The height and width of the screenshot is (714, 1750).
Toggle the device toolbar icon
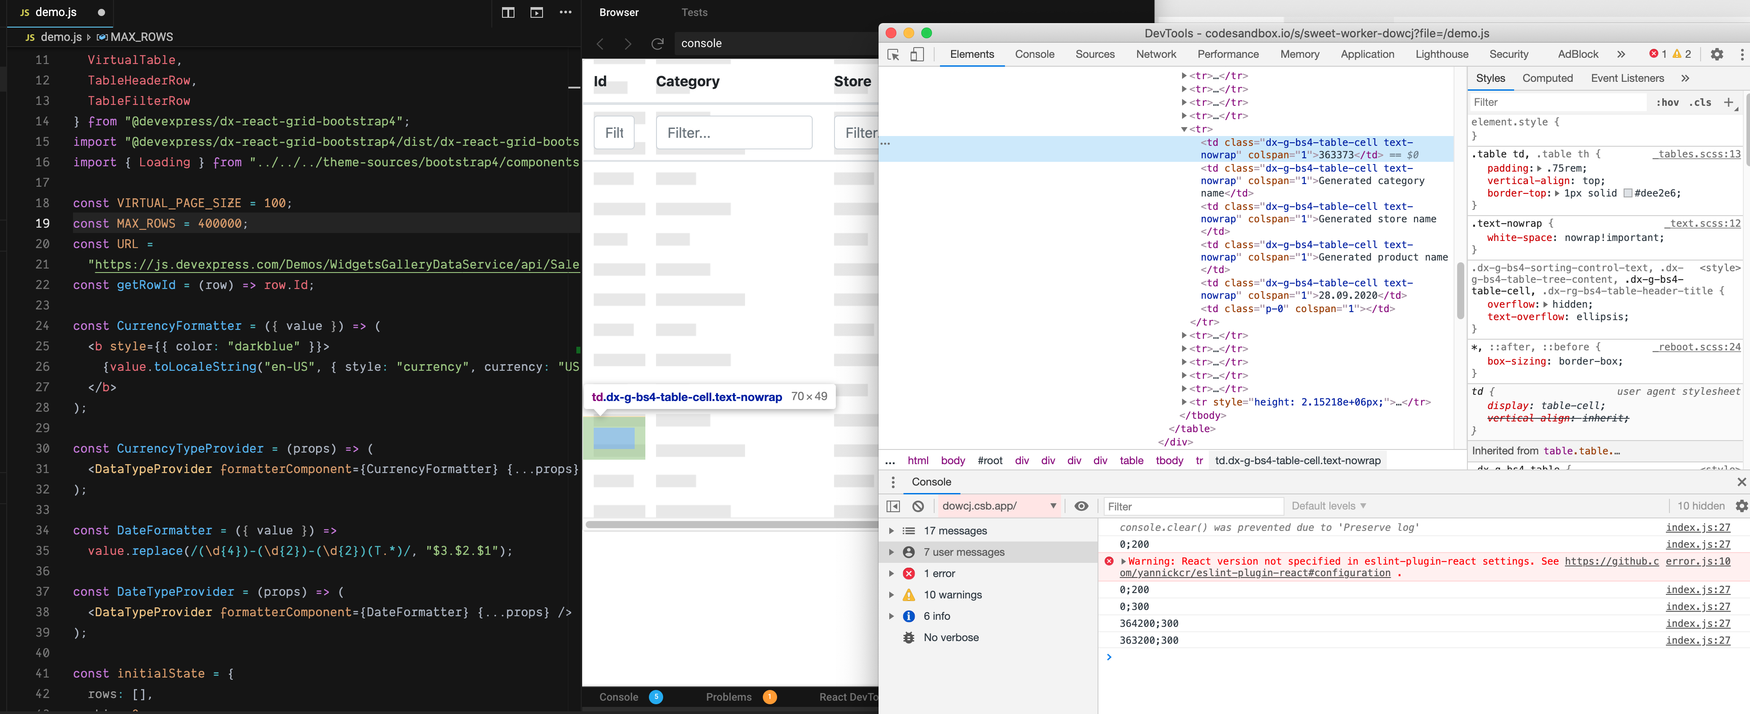coord(917,54)
